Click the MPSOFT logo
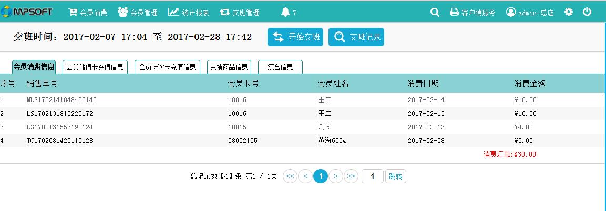Viewport: 606px width, 211px height. [x=27, y=12]
